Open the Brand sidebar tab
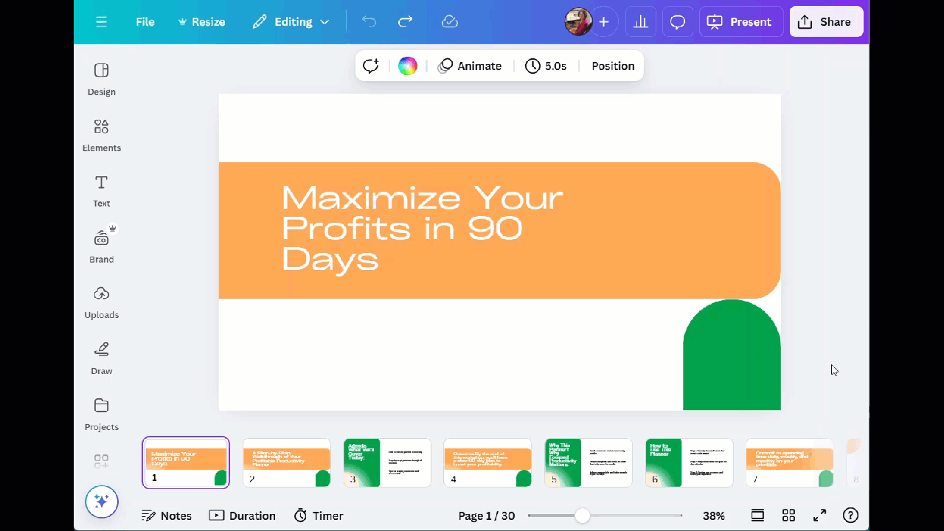 (x=102, y=247)
